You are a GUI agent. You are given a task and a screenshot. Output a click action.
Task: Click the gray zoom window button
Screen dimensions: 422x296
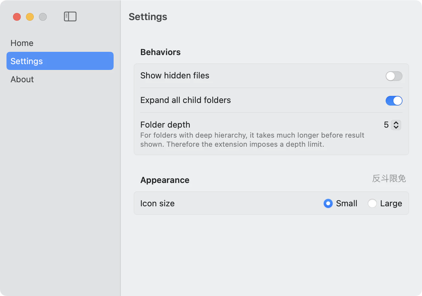43,17
